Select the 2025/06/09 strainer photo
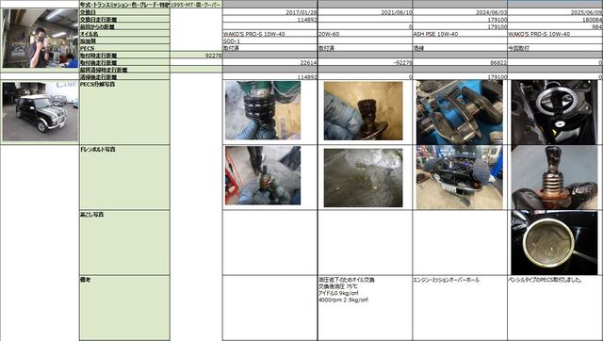Image resolution: width=603 pixels, height=341 pixels. tap(554, 243)
